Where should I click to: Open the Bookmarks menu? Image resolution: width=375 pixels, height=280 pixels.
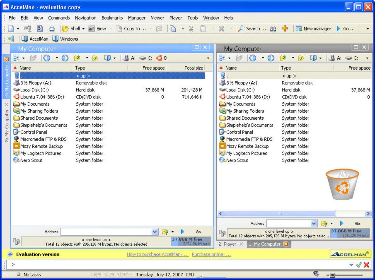coord(112,18)
